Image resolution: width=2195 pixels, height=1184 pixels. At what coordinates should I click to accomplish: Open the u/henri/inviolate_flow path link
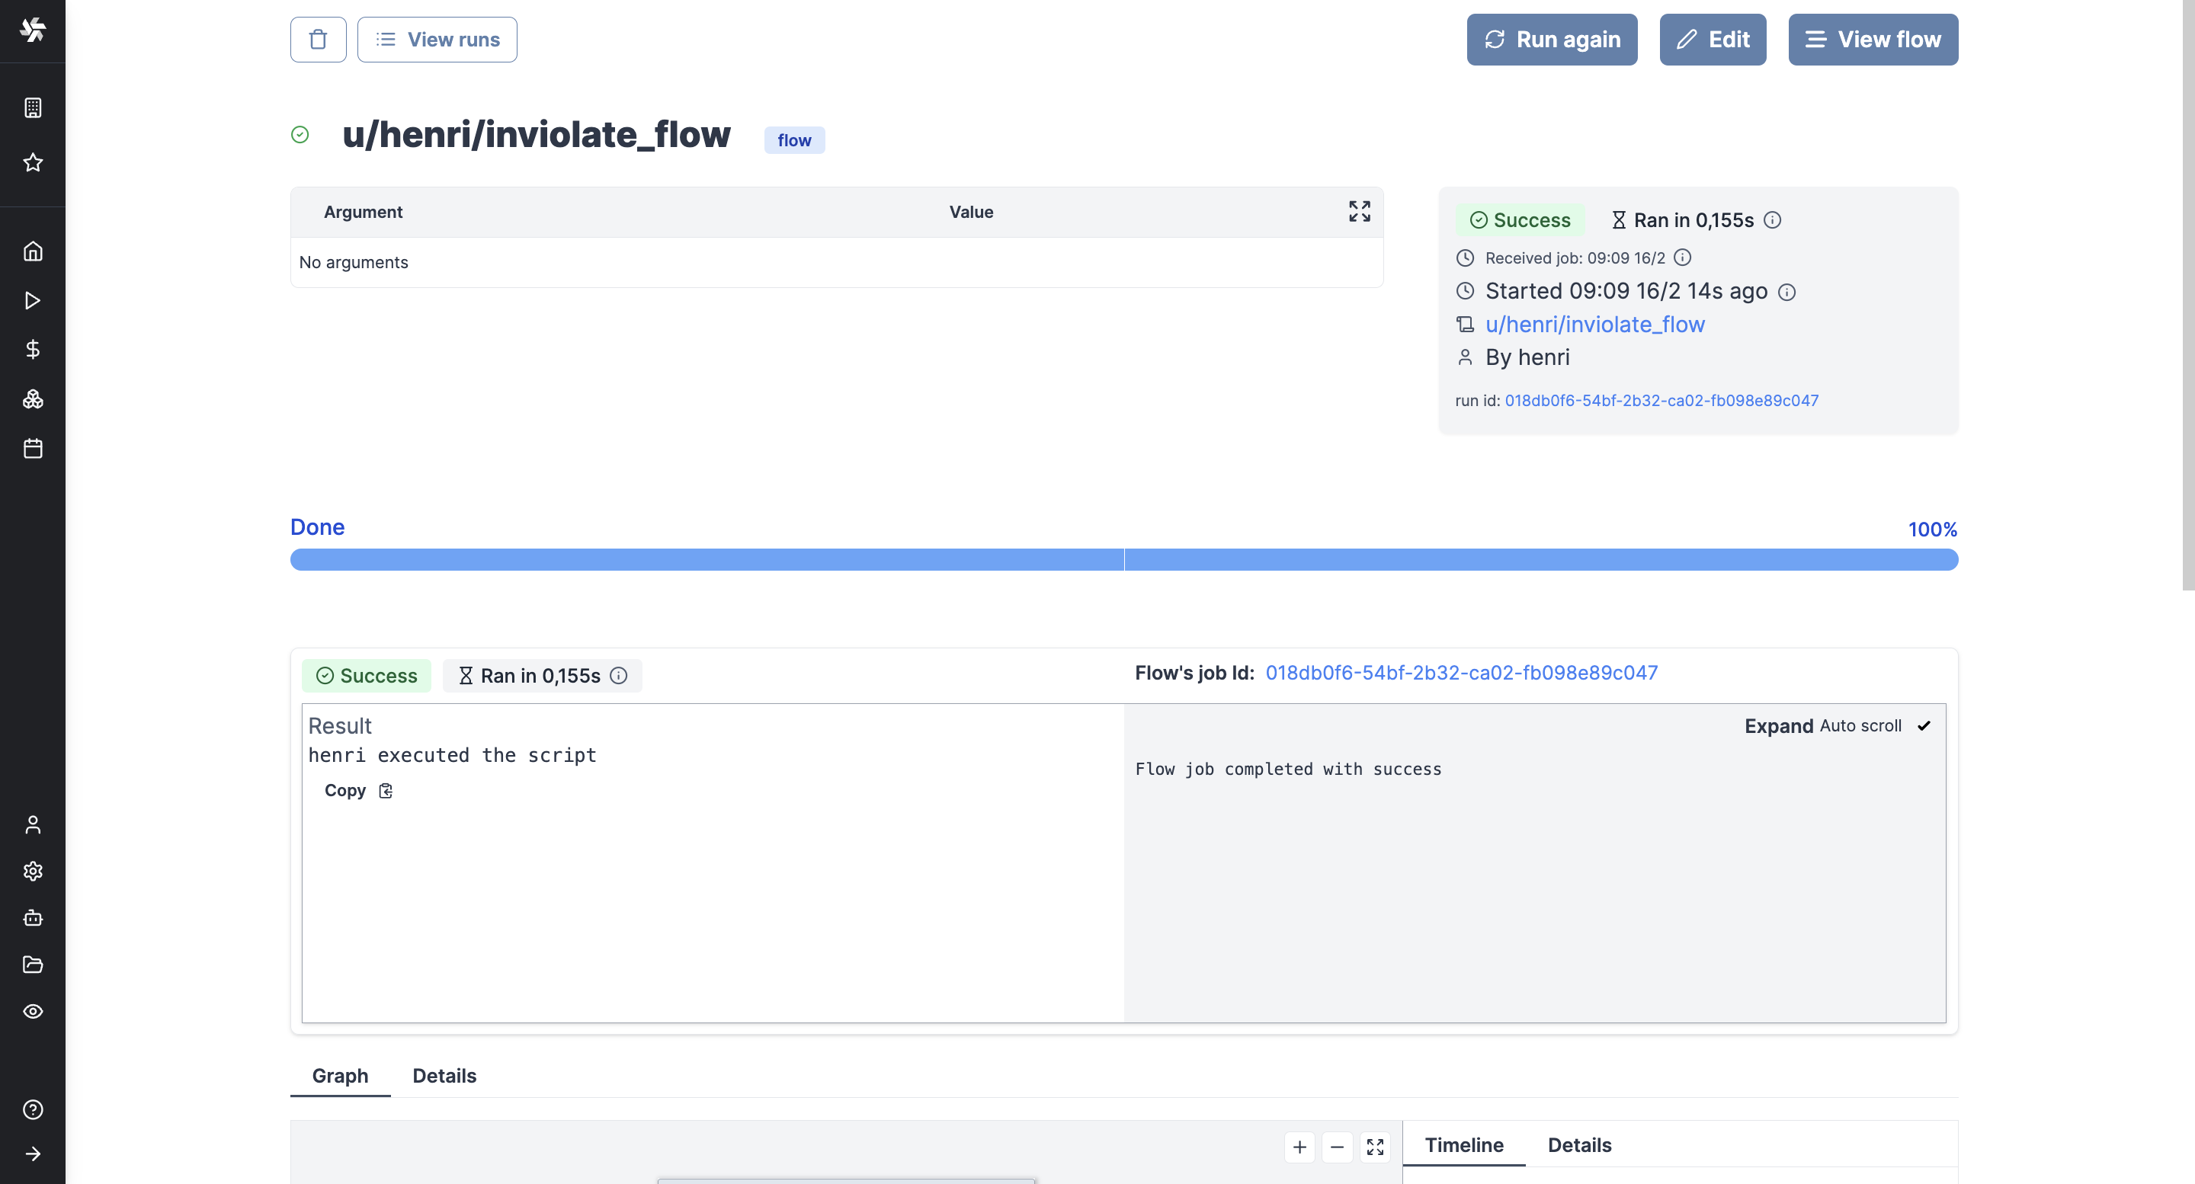tap(1594, 325)
